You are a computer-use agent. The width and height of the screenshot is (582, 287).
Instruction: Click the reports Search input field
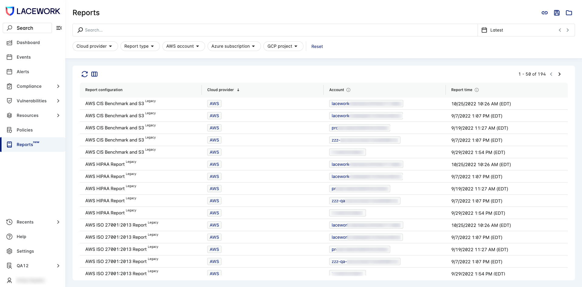(x=273, y=30)
